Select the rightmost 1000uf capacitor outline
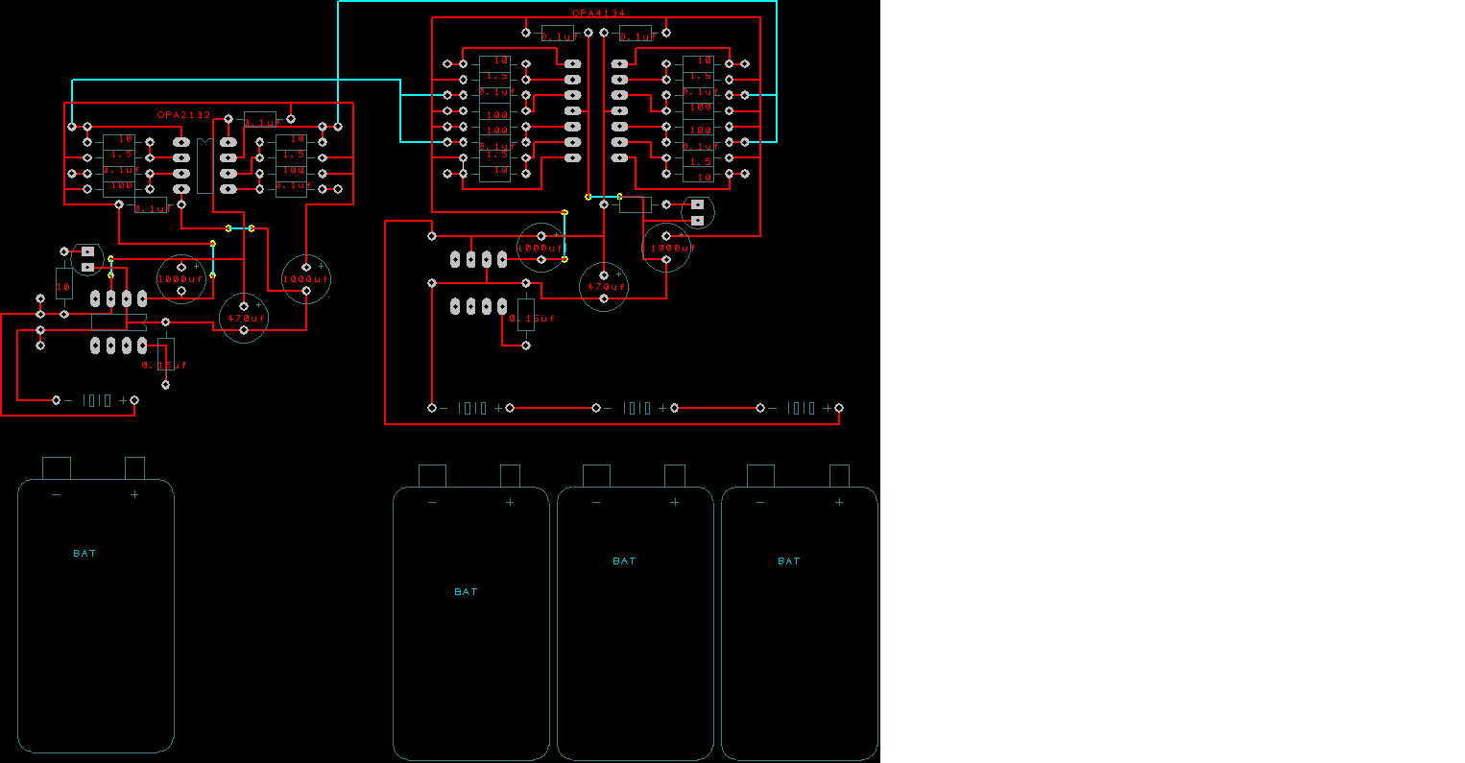 coord(666,248)
